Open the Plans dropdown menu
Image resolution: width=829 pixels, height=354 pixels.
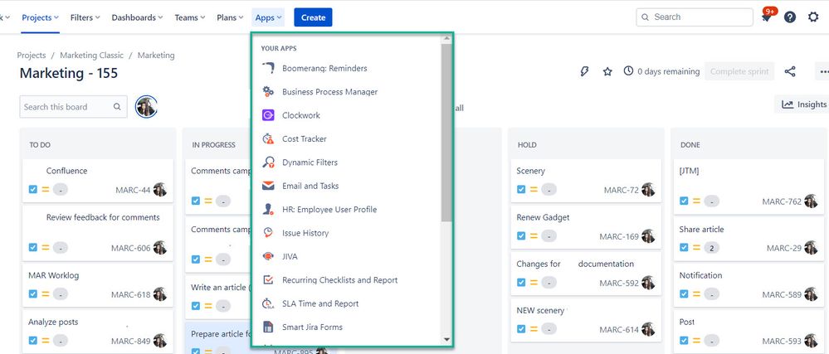(x=230, y=17)
